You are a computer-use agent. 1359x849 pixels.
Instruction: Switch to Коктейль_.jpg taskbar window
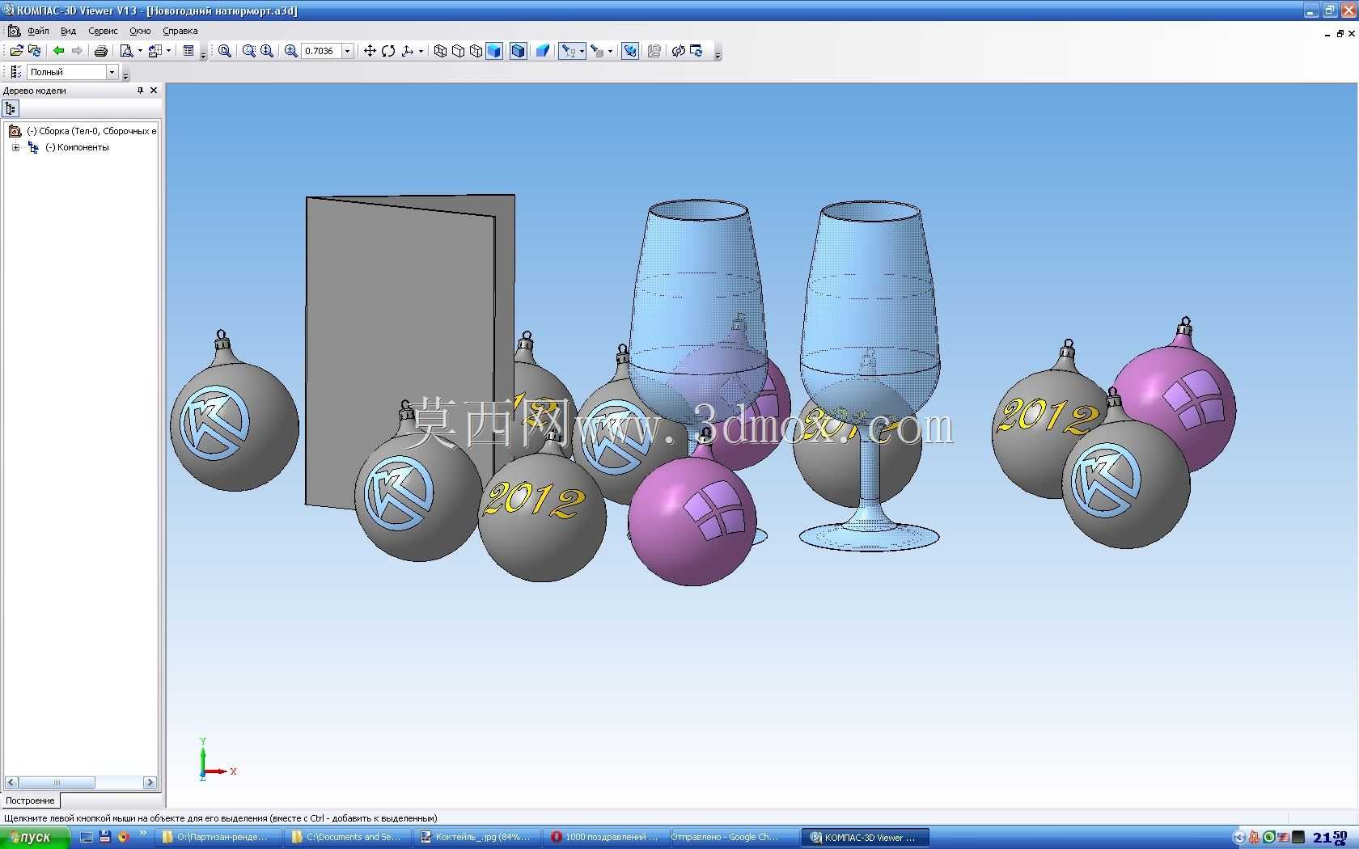[x=479, y=837]
